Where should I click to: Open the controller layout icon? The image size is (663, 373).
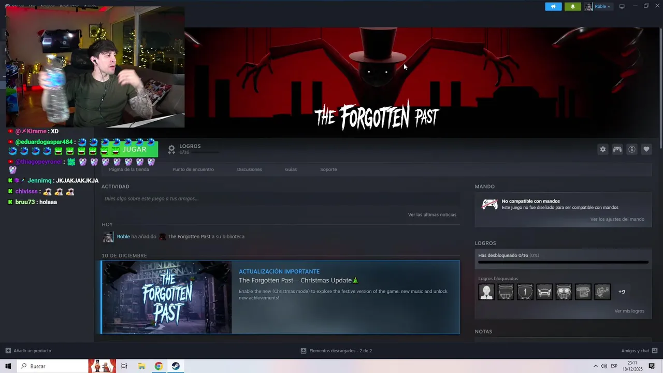[617, 149]
